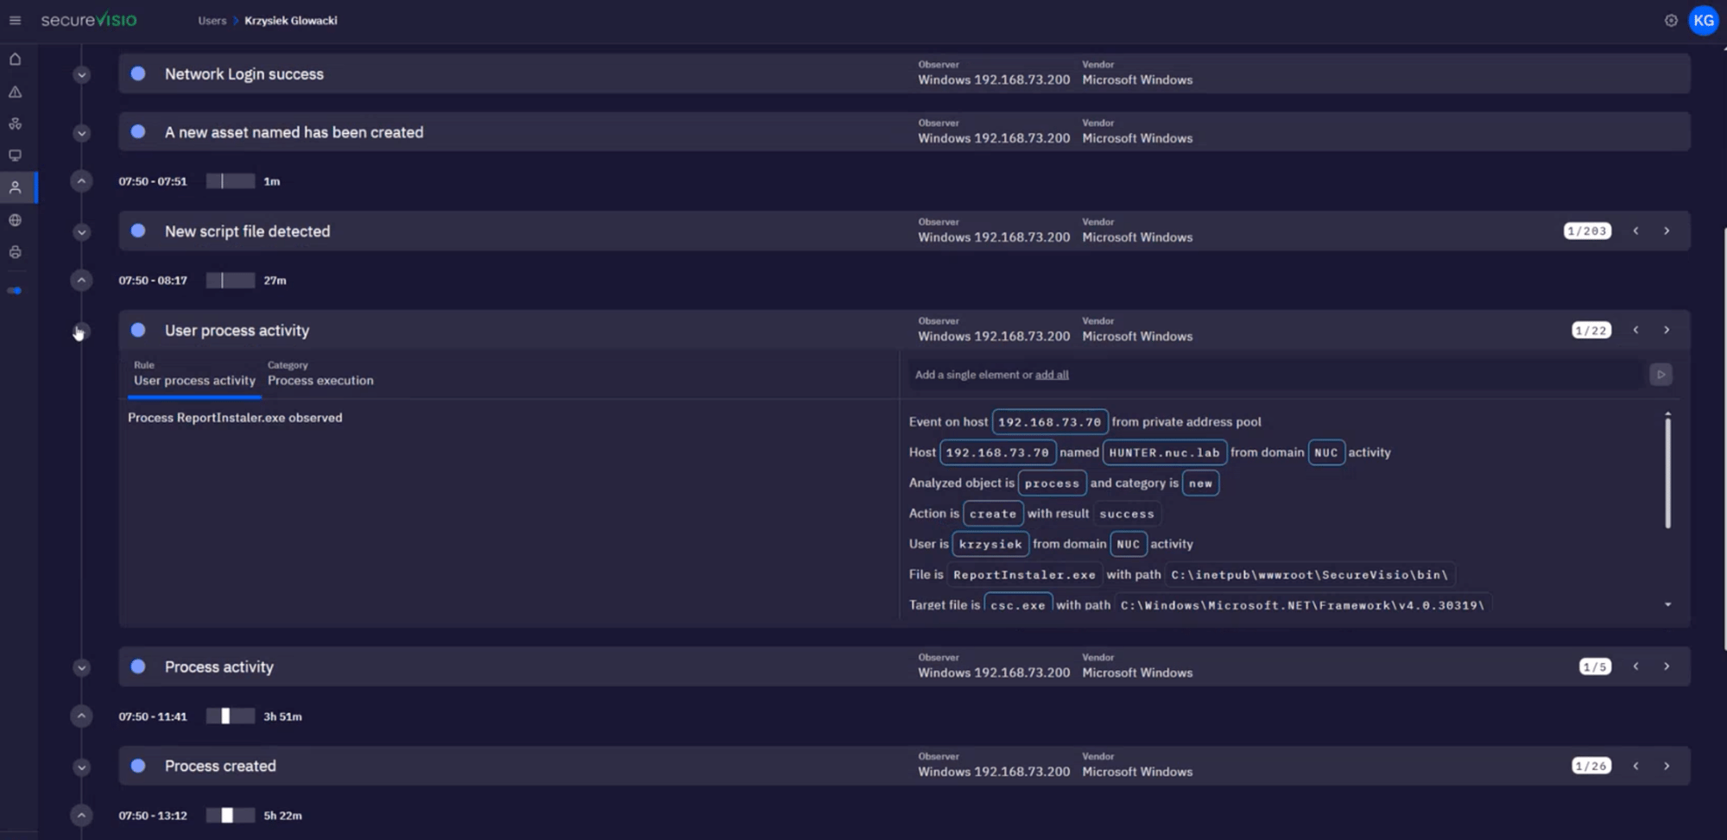Open the globe network icon

15,220
